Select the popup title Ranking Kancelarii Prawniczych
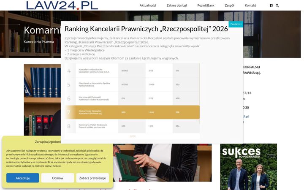Screen dimensions: 304x190 click(146, 29)
